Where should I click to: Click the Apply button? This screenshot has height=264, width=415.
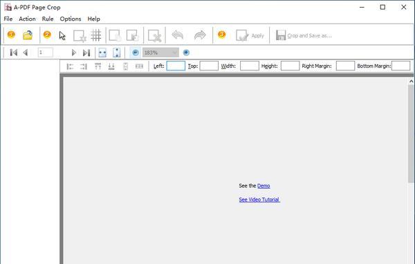pos(250,35)
